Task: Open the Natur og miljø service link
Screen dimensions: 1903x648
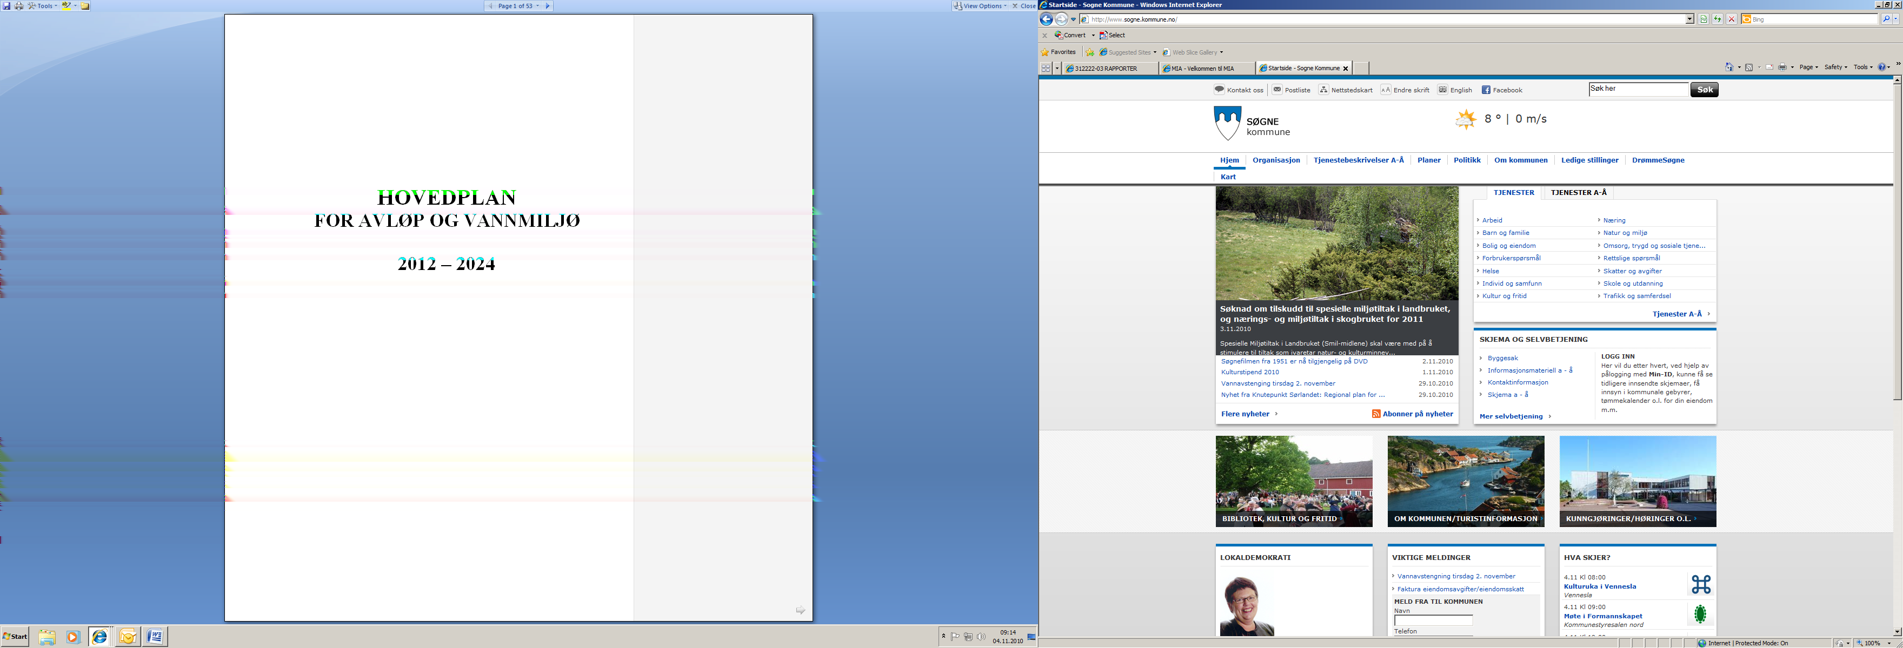Action: (x=1625, y=233)
